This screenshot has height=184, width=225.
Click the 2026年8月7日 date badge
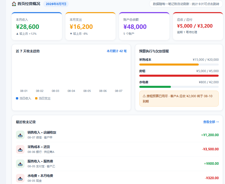(56, 4)
